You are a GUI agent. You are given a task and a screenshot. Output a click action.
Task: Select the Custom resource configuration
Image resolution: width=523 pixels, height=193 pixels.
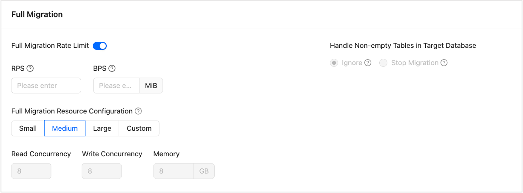pyautogui.click(x=139, y=129)
